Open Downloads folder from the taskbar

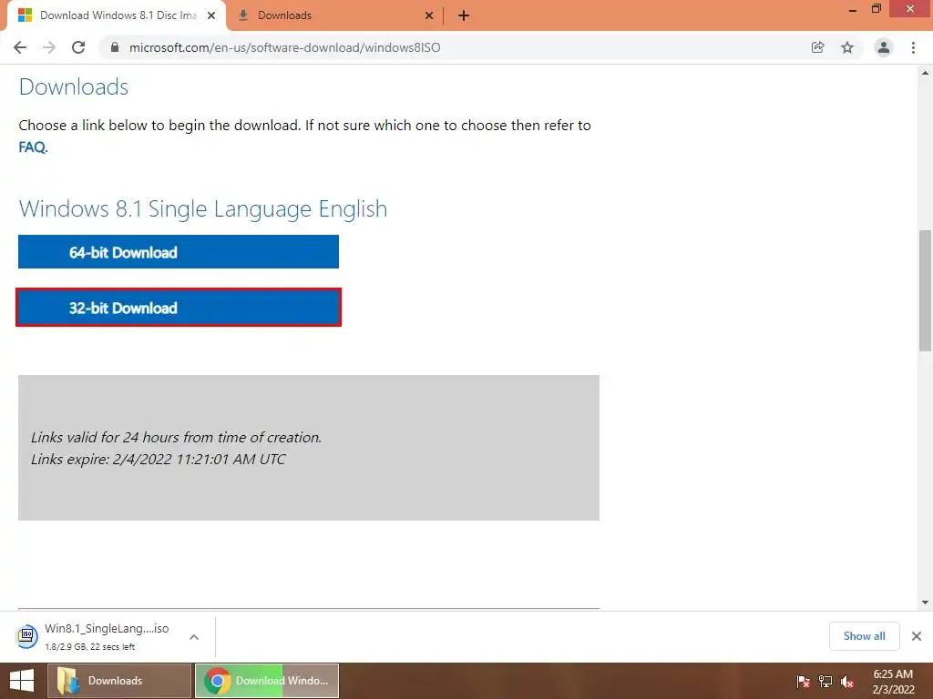[119, 681]
